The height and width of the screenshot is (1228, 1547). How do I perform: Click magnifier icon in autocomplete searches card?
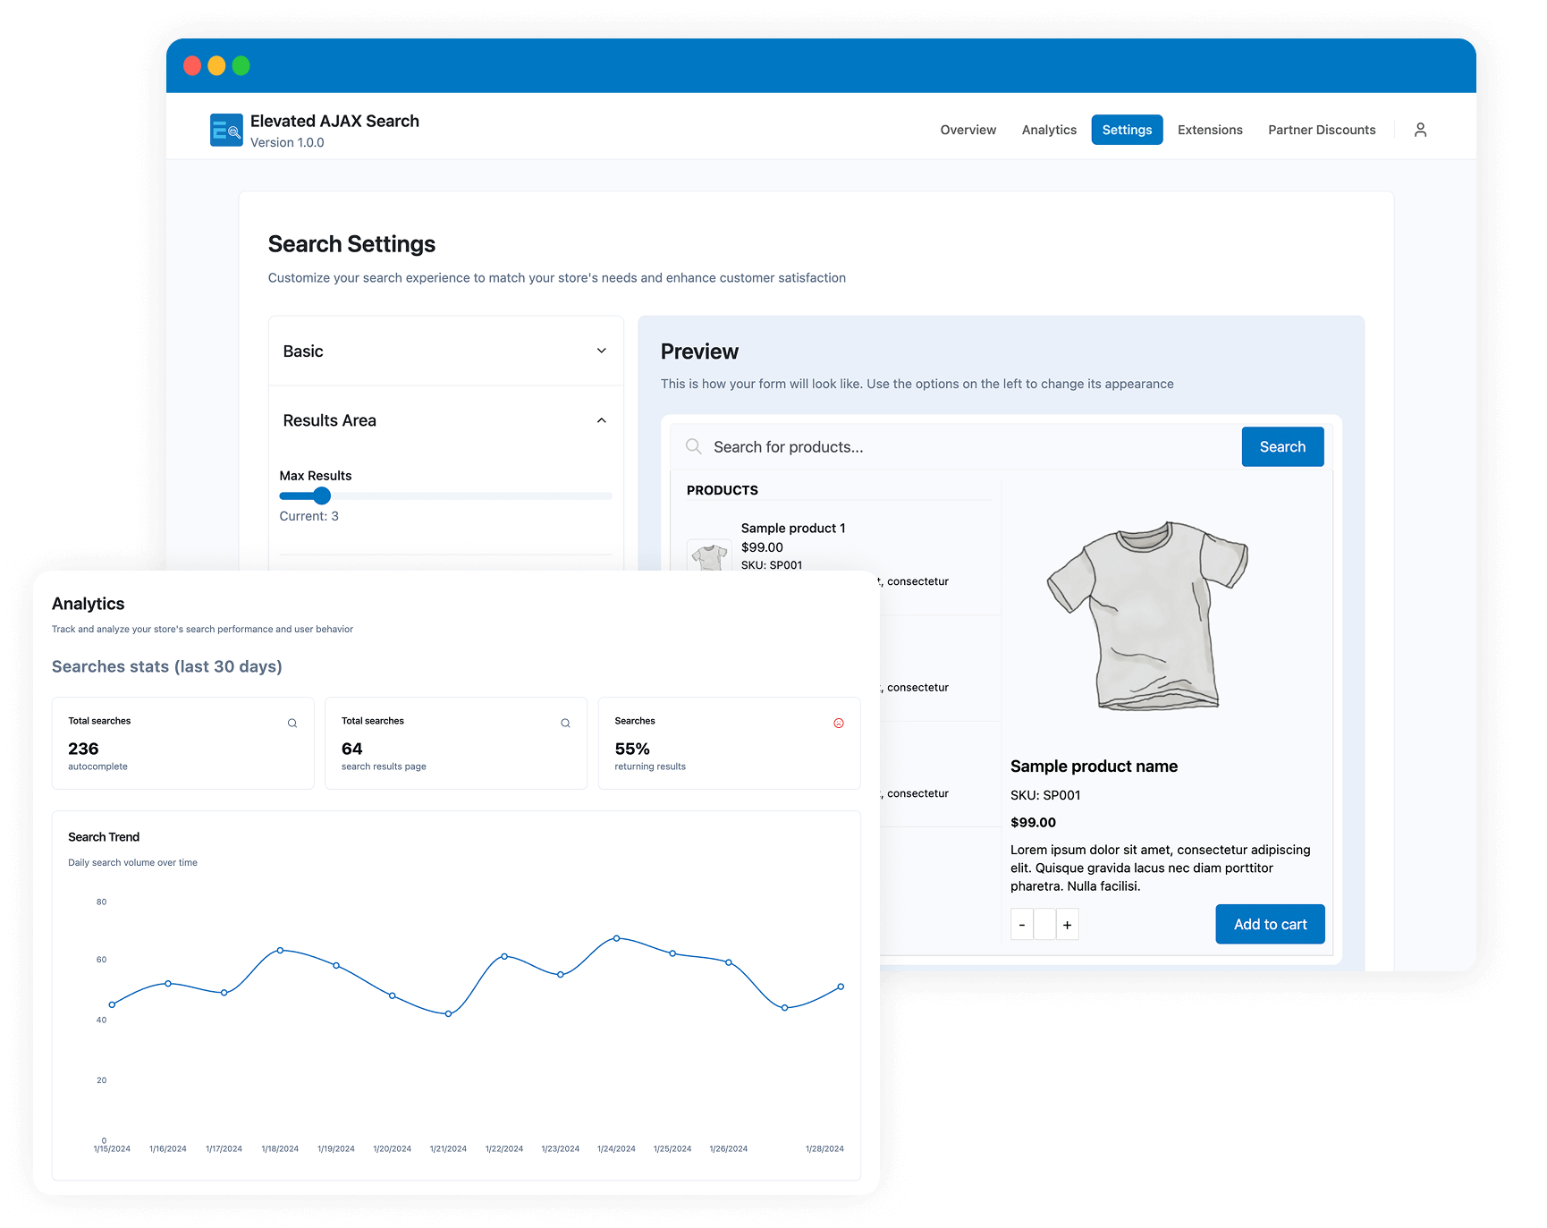[292, 724]
